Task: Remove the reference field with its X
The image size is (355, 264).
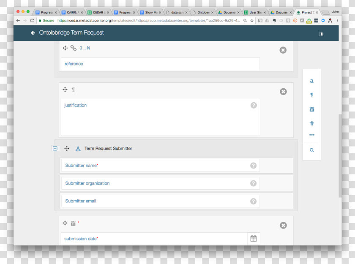Action: [283, 50]
